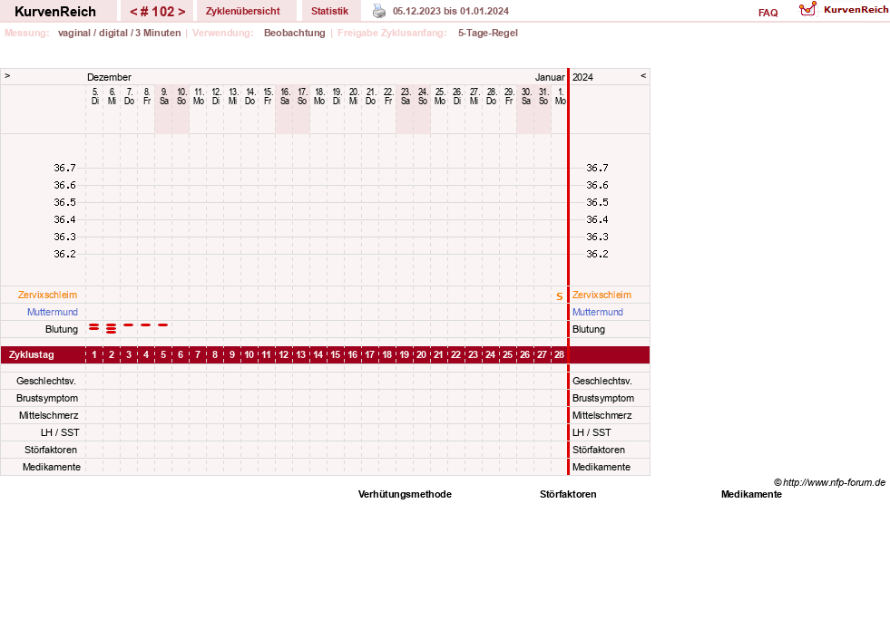Collapse chart with right '<' arrow
Screen dimensions: 890x620
coord(643,75)
